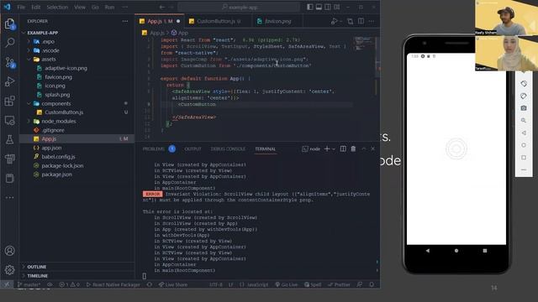
Task: Open the Testing flask view
Action: click(x=9, y=139)
